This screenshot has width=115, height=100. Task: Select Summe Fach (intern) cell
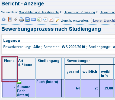(26, 88)
